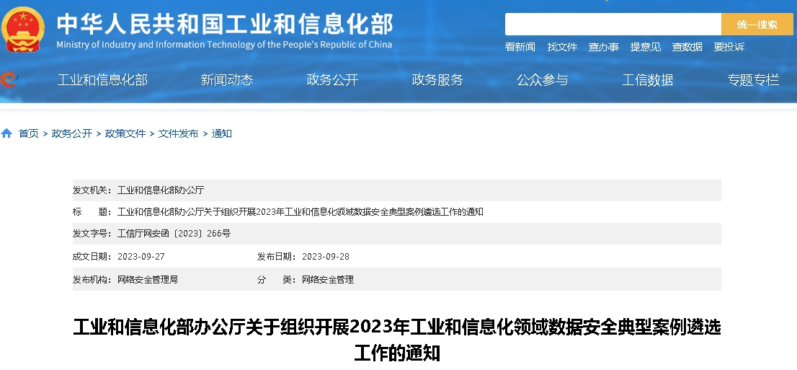Select 政务服务 in the main navigation

(x=437, y=80)
